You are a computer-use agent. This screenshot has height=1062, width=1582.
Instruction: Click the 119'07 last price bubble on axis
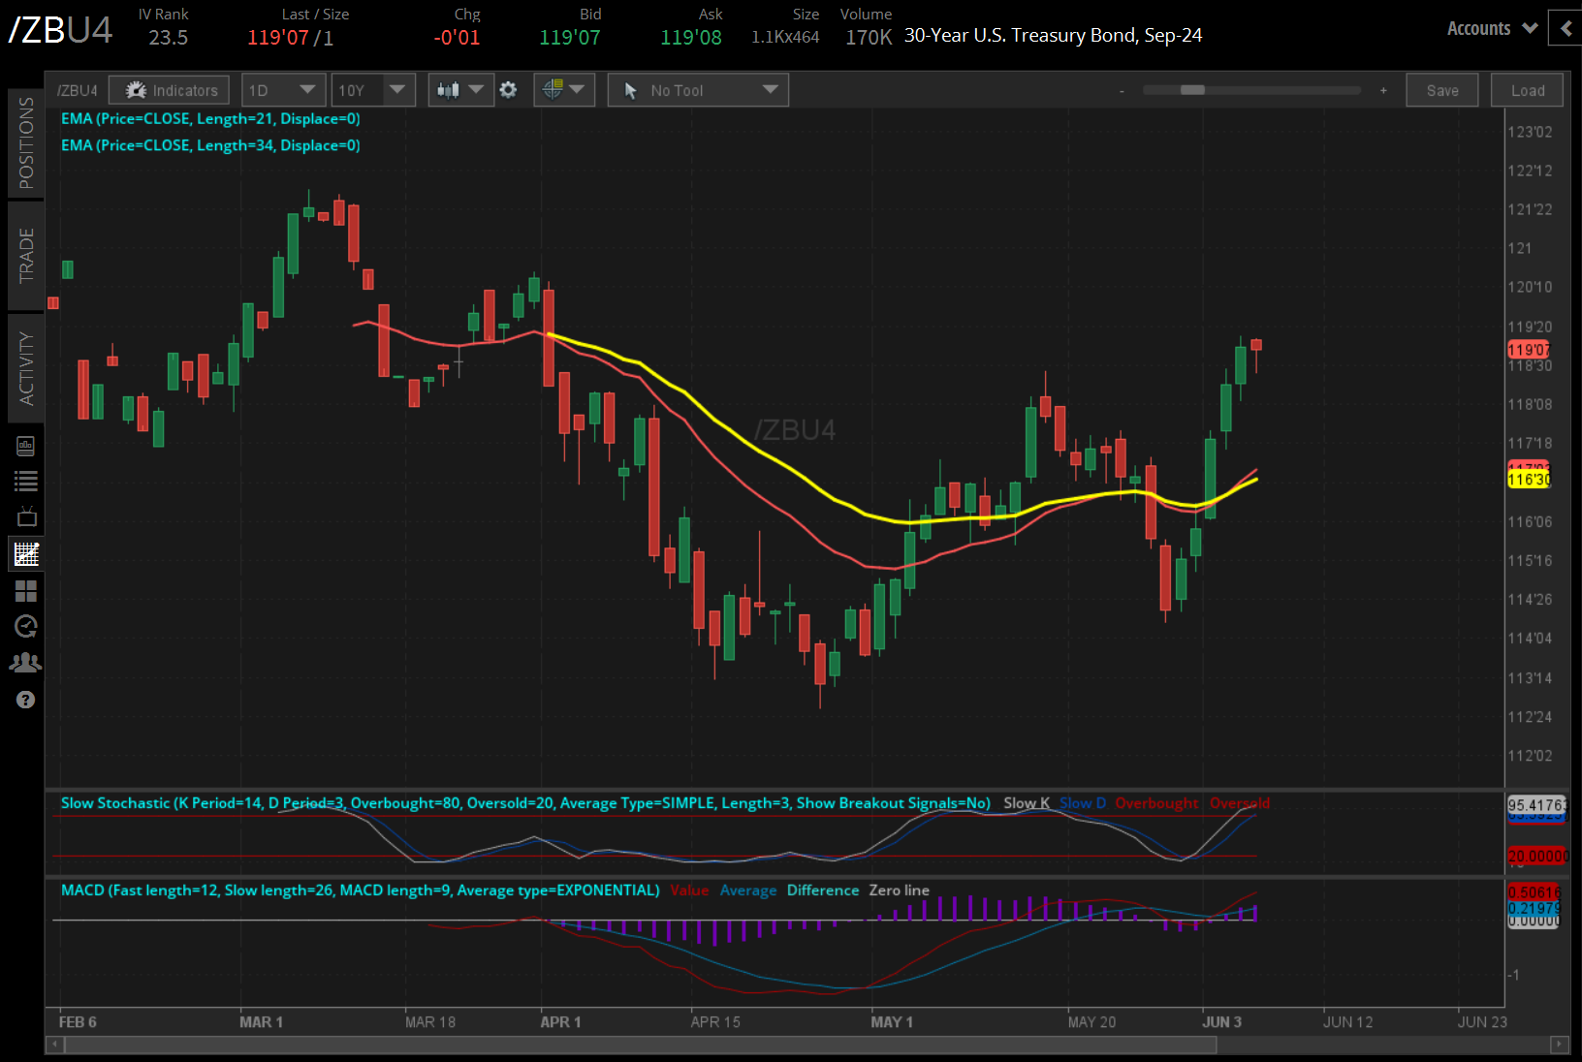click(x=1529, y=350)
